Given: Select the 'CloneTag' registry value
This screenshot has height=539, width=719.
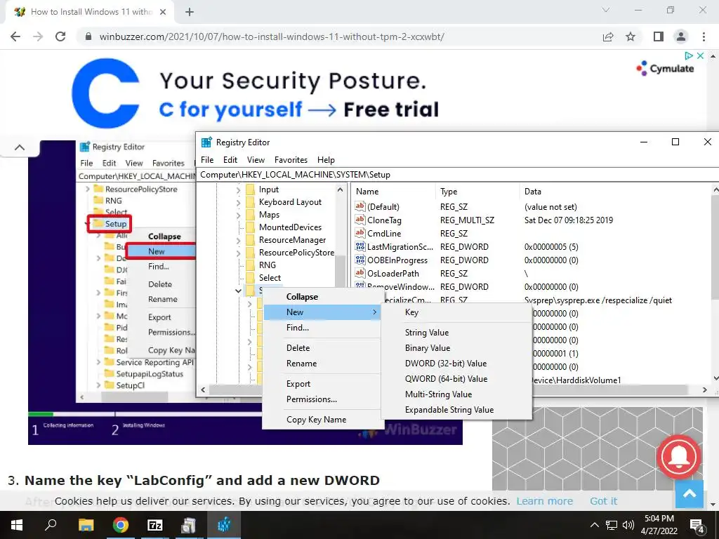Looking at the screenshot, I should coord(384,220).
